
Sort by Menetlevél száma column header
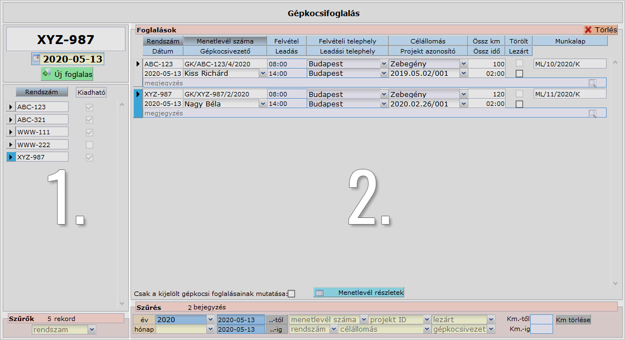click(x=225, y=41)
